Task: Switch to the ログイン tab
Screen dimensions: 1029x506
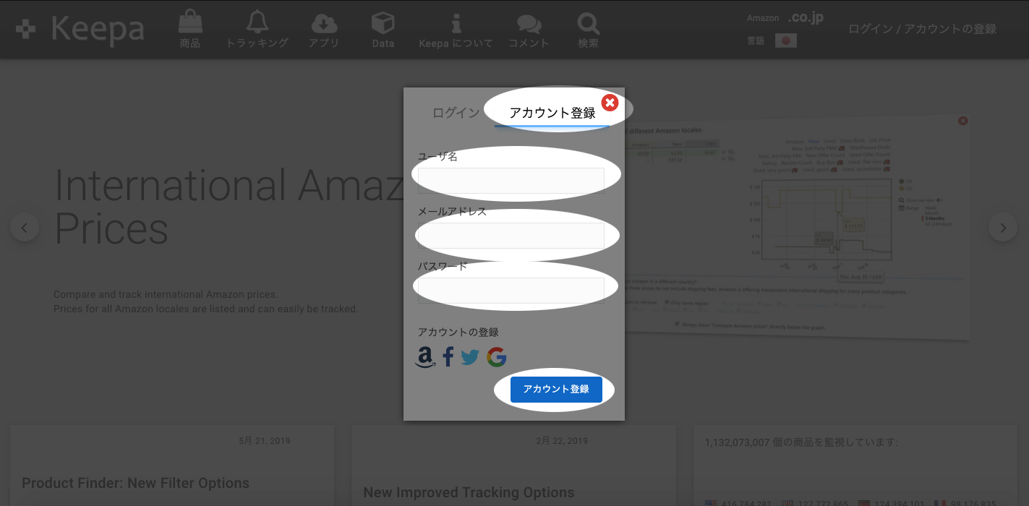Action: pos(456,113)
